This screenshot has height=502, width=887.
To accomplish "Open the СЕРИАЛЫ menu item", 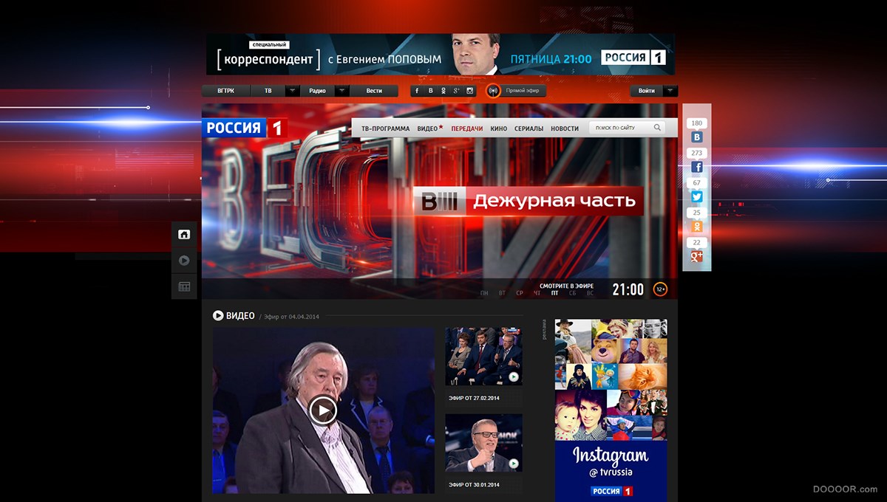I will point(529,128).
